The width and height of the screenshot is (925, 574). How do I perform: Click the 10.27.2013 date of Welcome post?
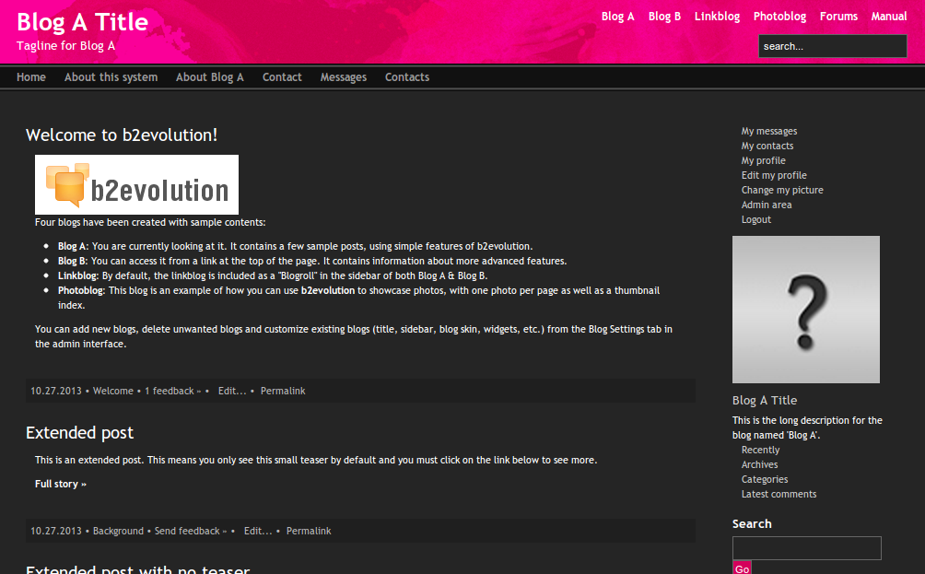tap(56, 391)
